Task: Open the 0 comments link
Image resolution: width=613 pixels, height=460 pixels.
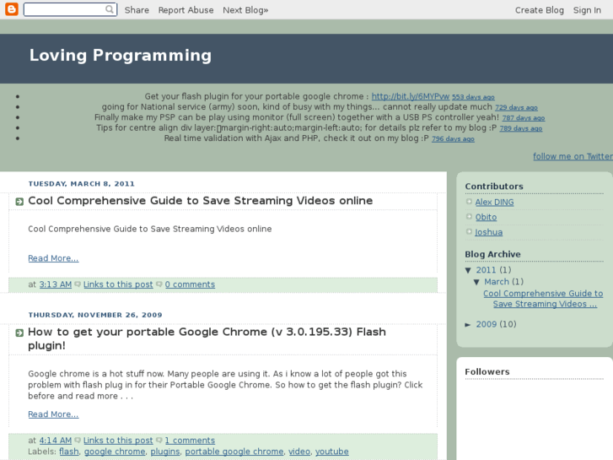Action: pos(190,284)
